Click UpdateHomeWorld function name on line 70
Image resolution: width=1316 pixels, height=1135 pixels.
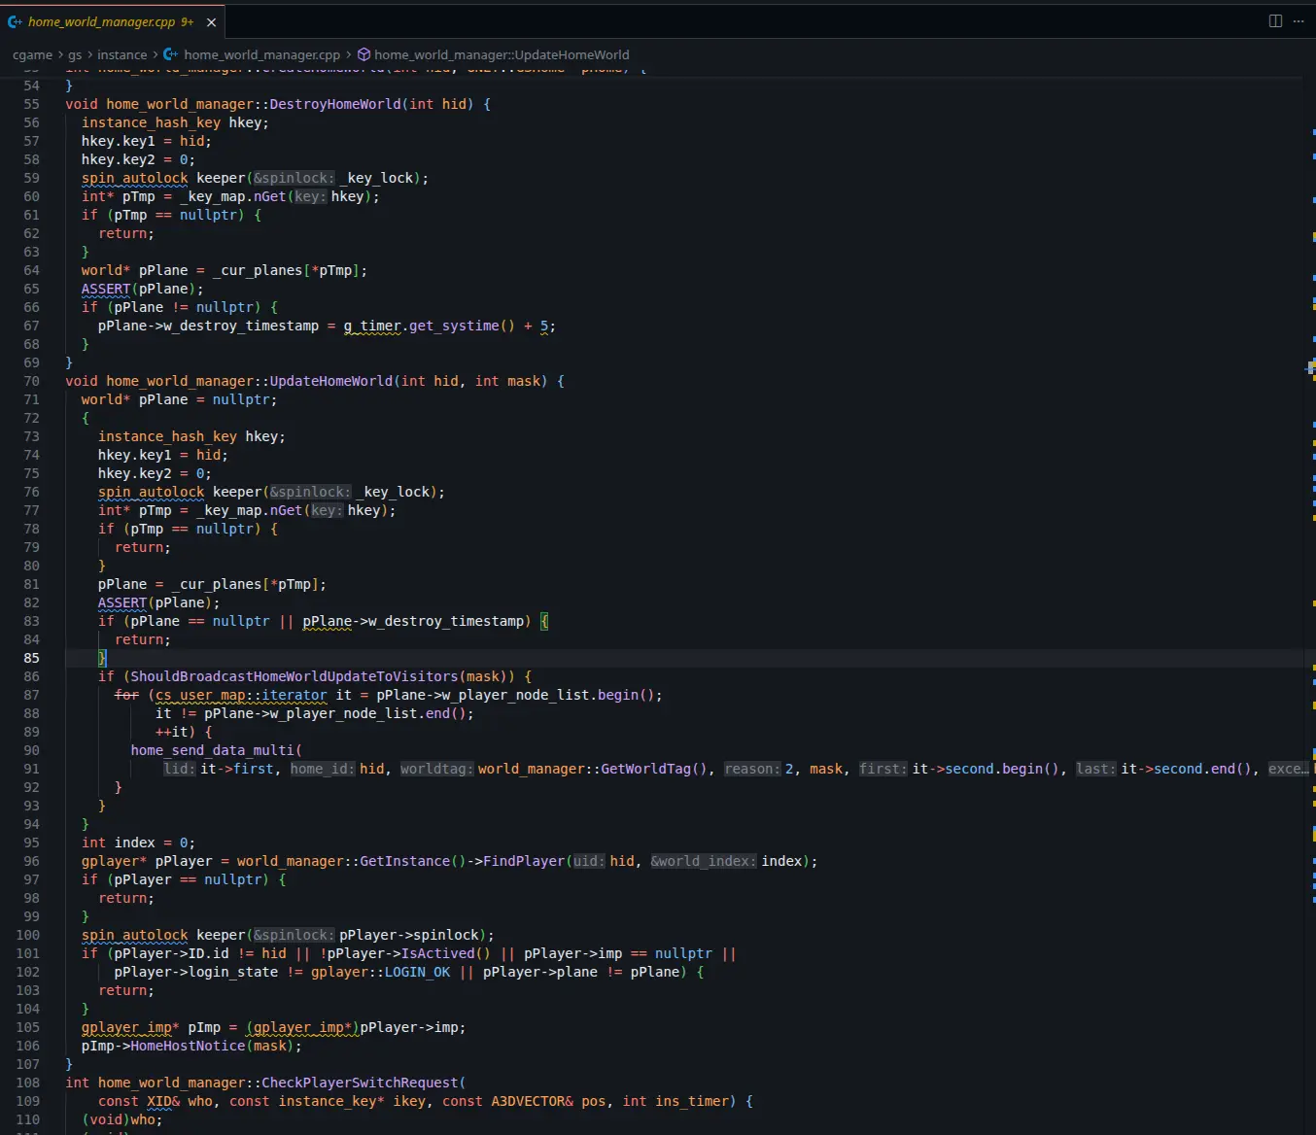[330, 381]
